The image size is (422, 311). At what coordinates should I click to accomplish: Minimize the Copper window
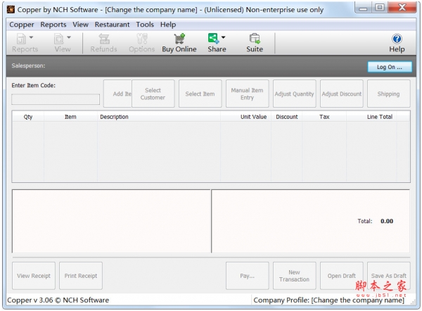point(363,7)
